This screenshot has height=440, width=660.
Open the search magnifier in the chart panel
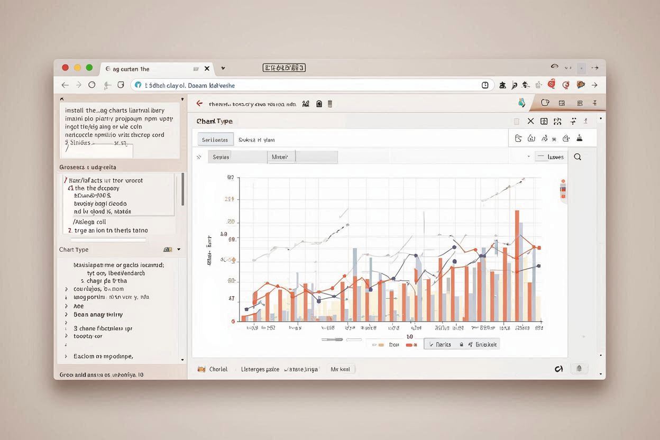coord(577,157)
